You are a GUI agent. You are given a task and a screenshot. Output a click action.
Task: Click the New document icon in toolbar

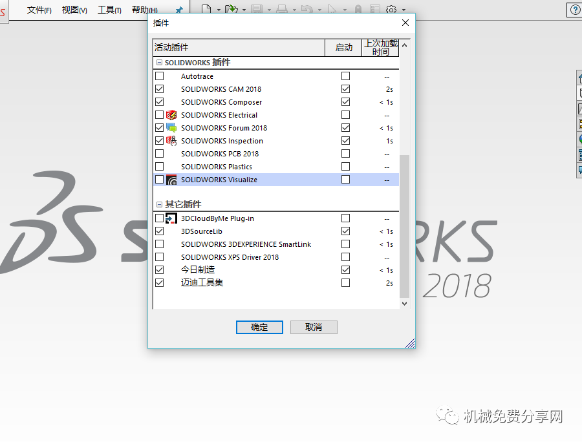[x=206, y=9]
